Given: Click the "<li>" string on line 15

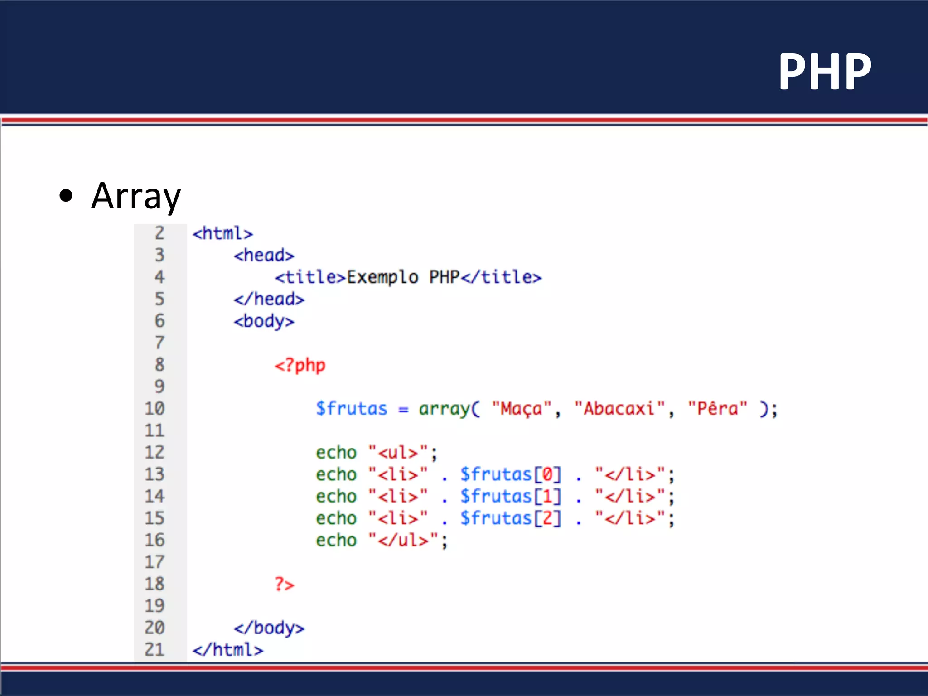Looking at the screenshot, I should pyautogui.click(x=398, y=518).
